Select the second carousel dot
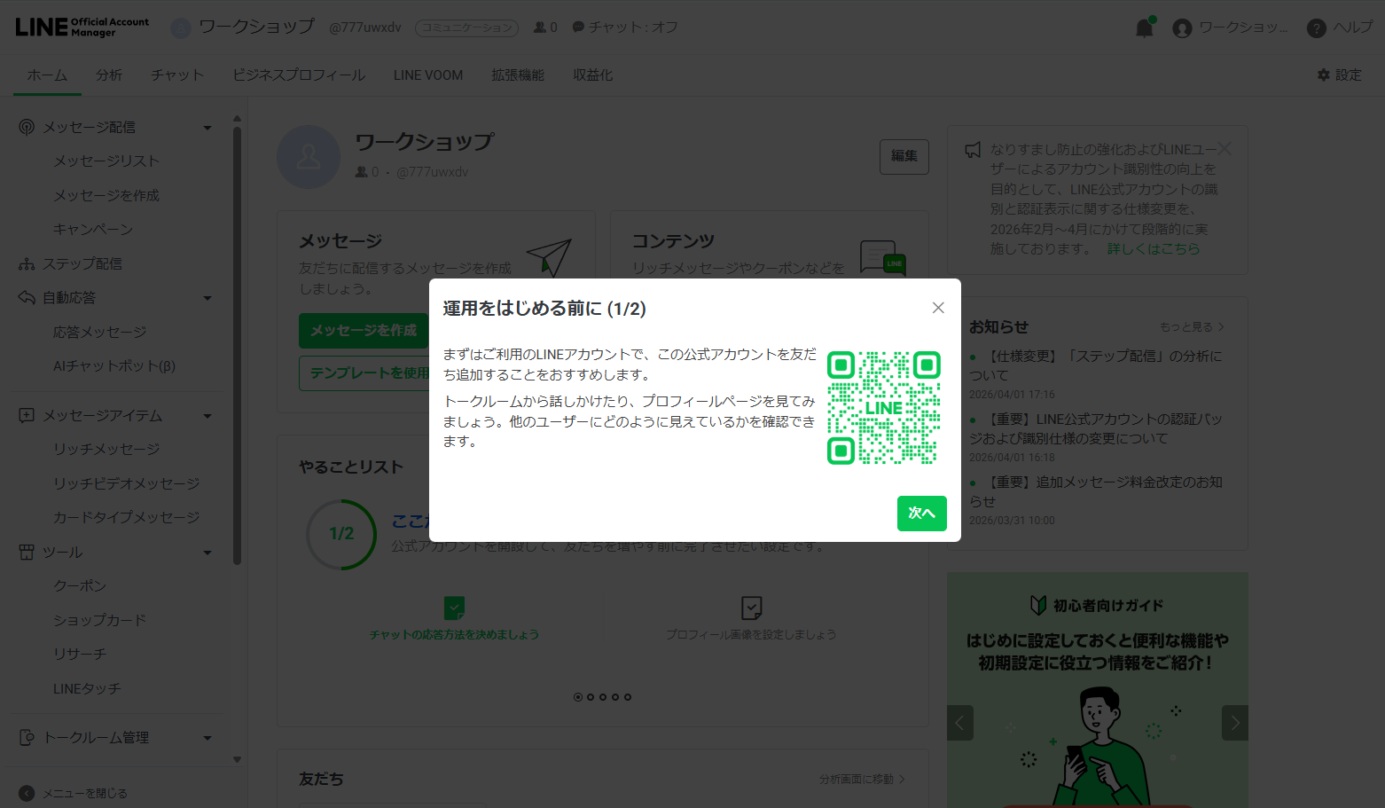Screen dimensions: 1385x808 coord(590,697)
